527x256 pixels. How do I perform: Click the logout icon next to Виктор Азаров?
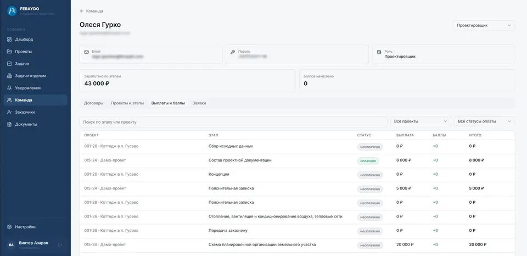[60, 245]
